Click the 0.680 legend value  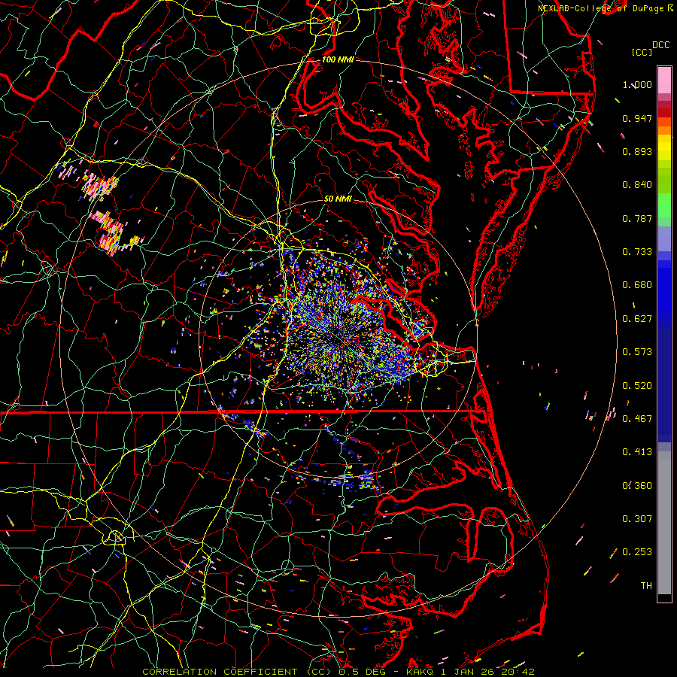point(637,285)
